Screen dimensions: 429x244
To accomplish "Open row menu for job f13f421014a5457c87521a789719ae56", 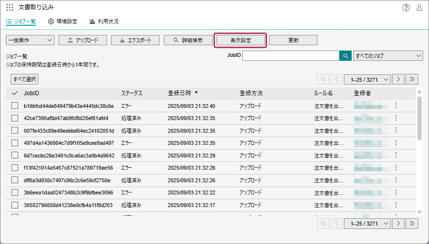I will click(396, 167).
